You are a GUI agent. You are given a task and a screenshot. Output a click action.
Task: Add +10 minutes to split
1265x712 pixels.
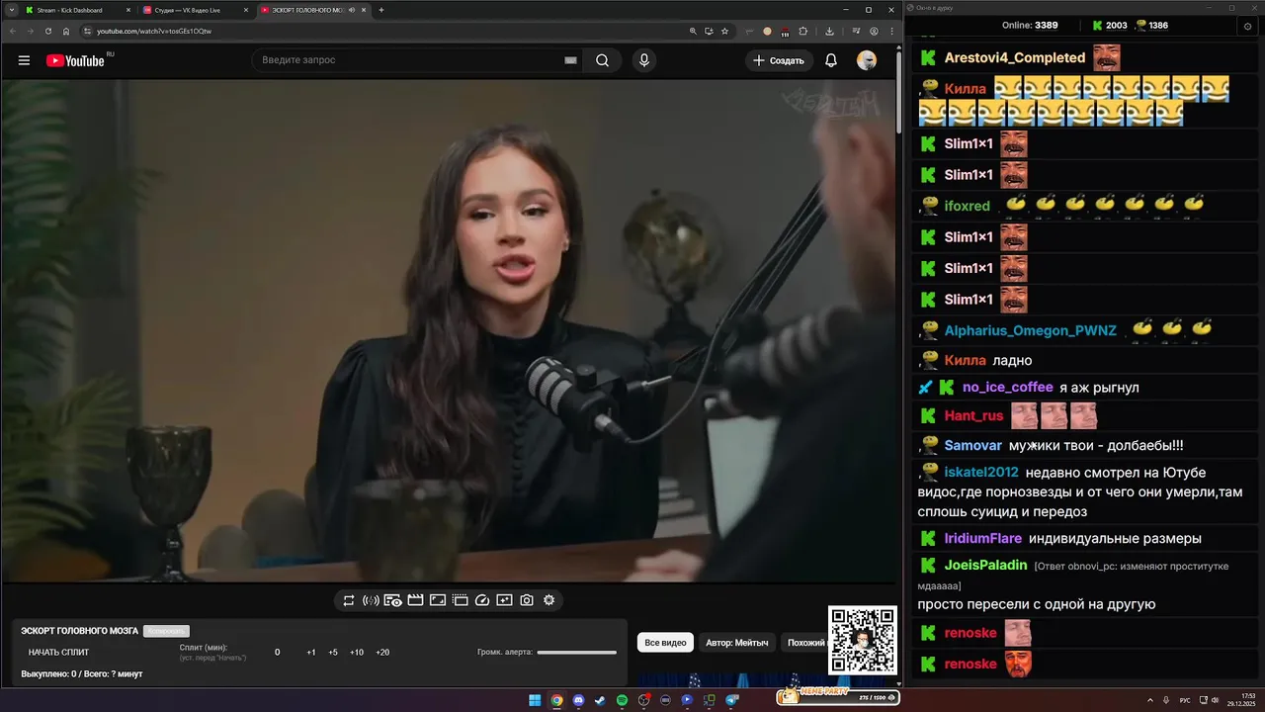click(357, 653)
